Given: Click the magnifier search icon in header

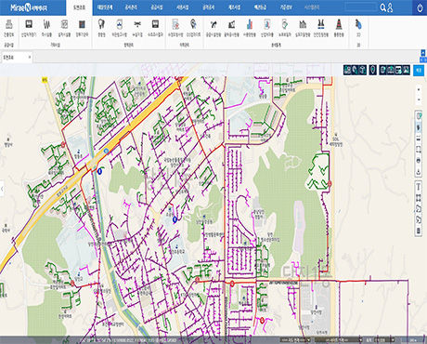Looking at the screenshot, I should (x=383, y=7).
